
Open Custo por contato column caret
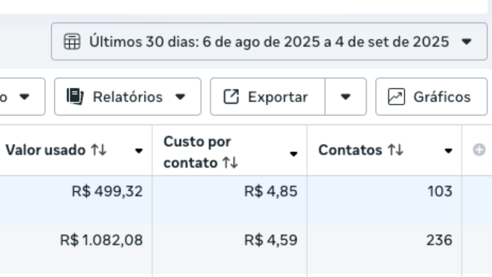tap(294, 153)
